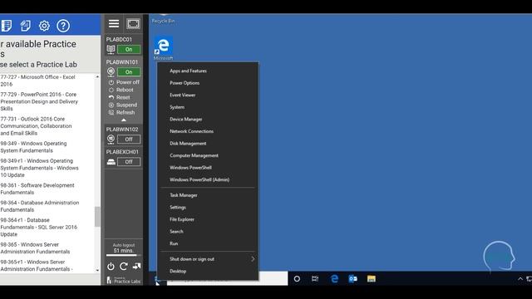
Task: Click the circular refresh icon at panel bottom
Action: tap(124, 267)
